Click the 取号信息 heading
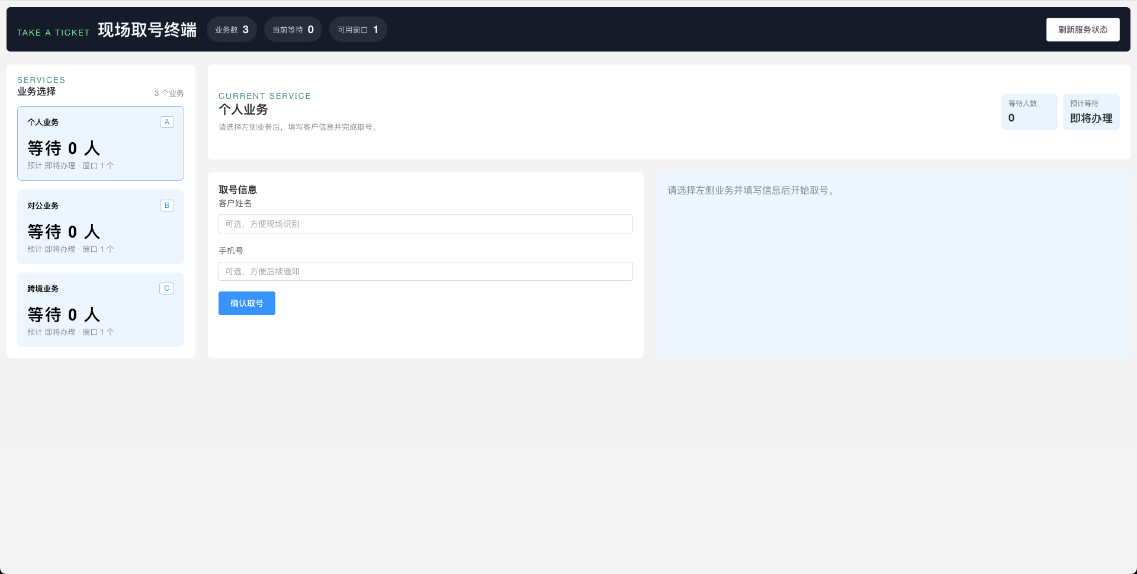This screenshot has width=1137, height=574. point(237,190)
